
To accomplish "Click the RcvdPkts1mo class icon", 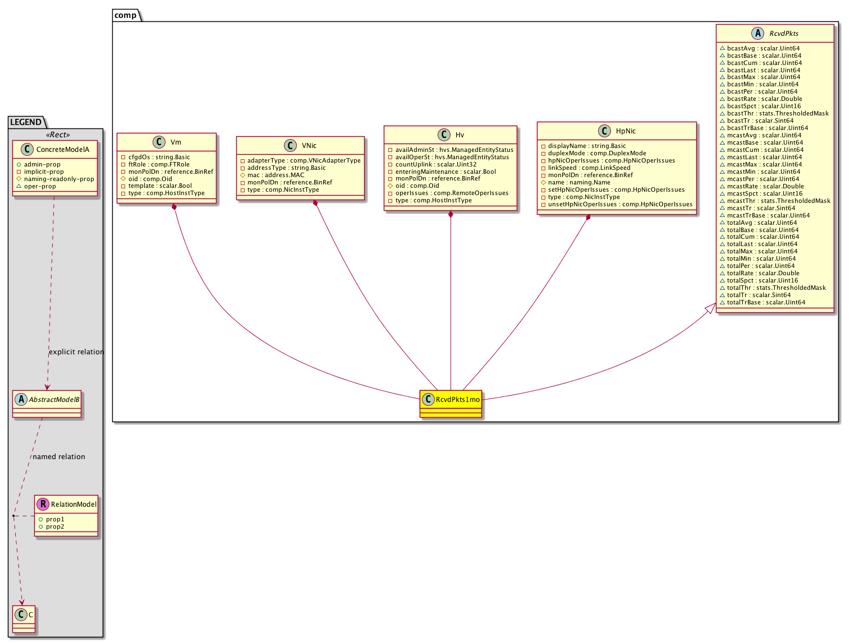I will pyautogui.click(x=428, y=399).
